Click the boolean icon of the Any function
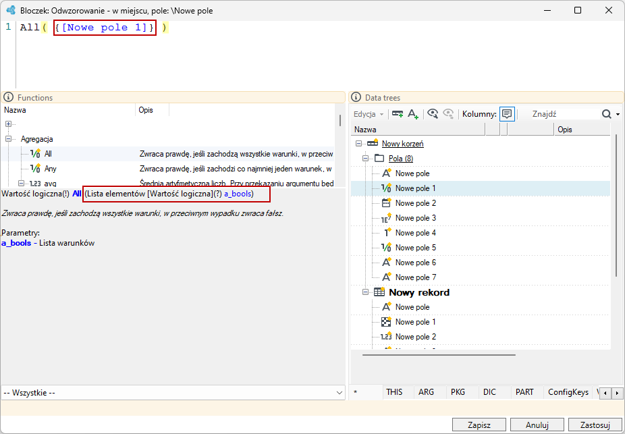Screen dimensions: 625x434 click(36, 169)
